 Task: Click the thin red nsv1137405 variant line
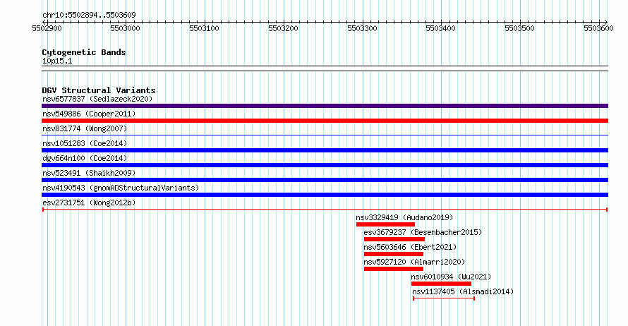pyautogui.click(x=444, y=298)
